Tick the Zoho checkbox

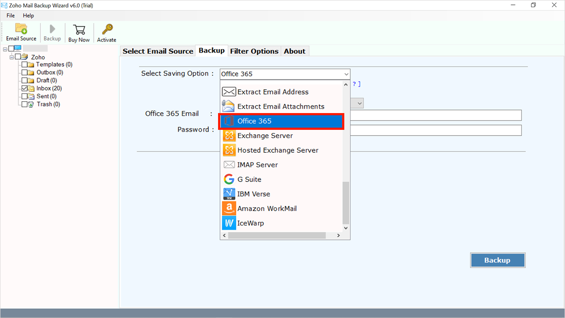(x=18, y=57)
